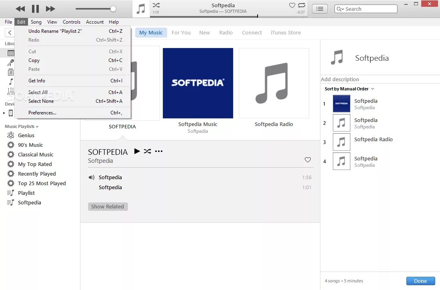Click the Add description field
The height and width of the screenshot is (290, 440).
380,80
